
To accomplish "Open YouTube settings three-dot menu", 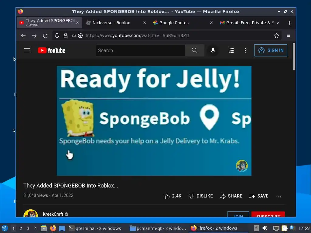I will [245, 50].
